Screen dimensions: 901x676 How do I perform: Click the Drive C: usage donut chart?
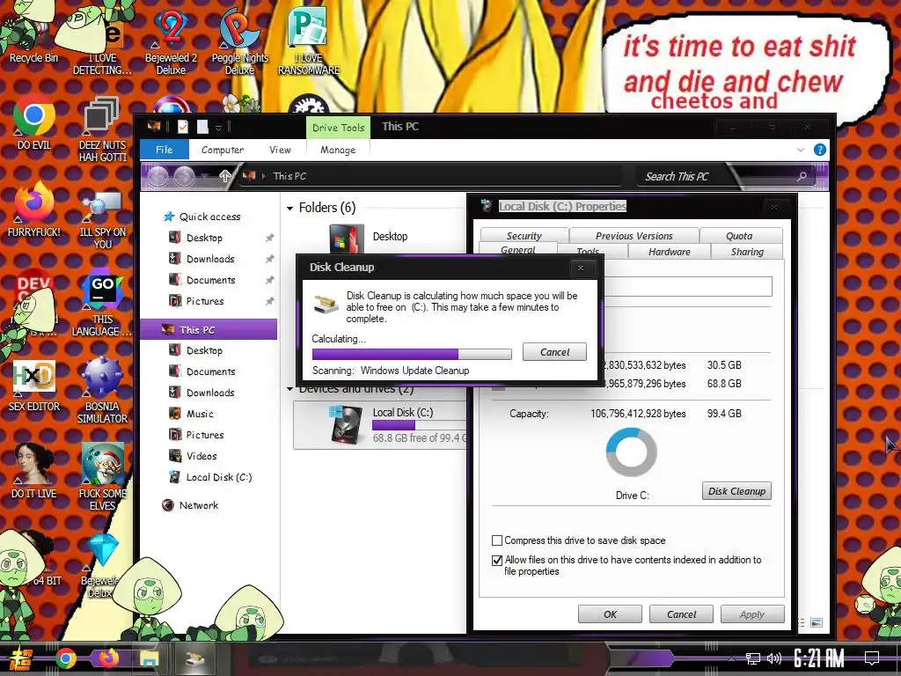632,452
